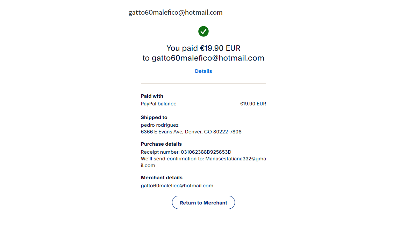Click the 6366 E Evans Ave shipping address

pyautogui.click(x=191, y=132)
